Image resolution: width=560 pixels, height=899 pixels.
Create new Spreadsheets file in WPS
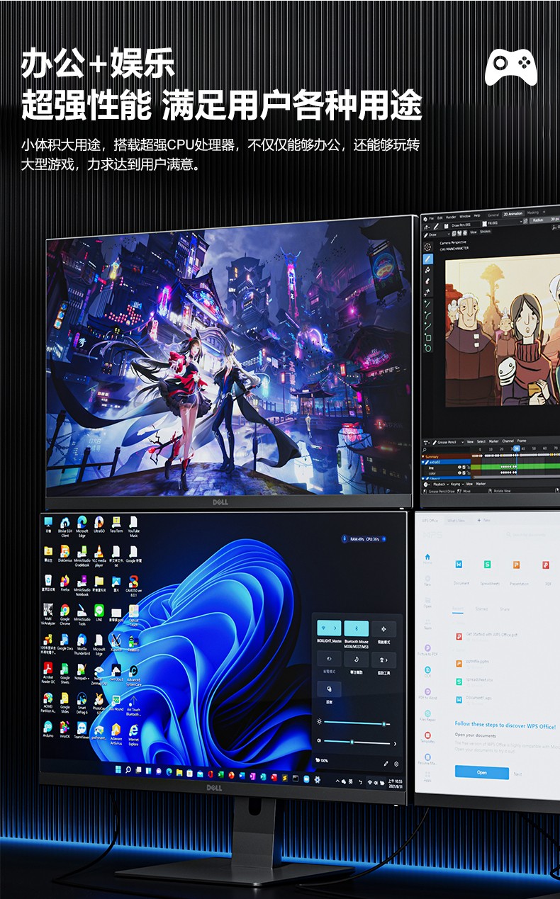[x=488, y=571]
